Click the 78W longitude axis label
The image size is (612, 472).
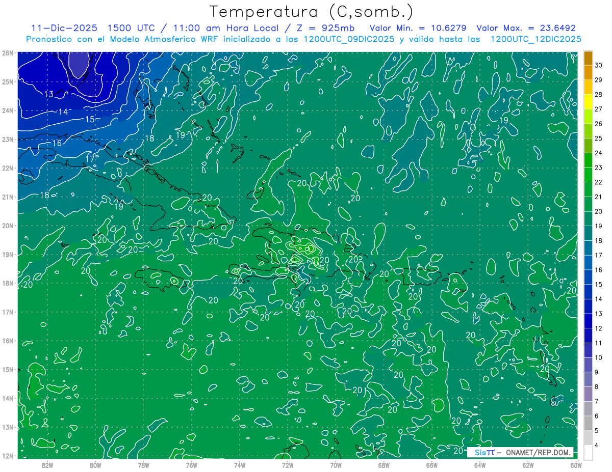click(x=143, y=465)
